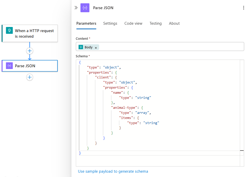Remove the Body token from Content field
The image size is (248, 177).
click(96, 47)
